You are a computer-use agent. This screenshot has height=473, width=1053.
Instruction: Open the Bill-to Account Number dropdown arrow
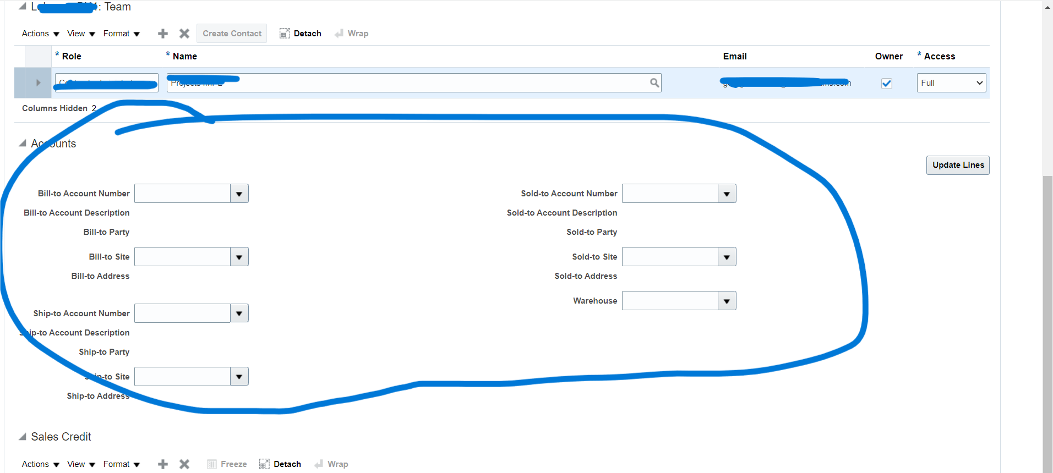239,194
